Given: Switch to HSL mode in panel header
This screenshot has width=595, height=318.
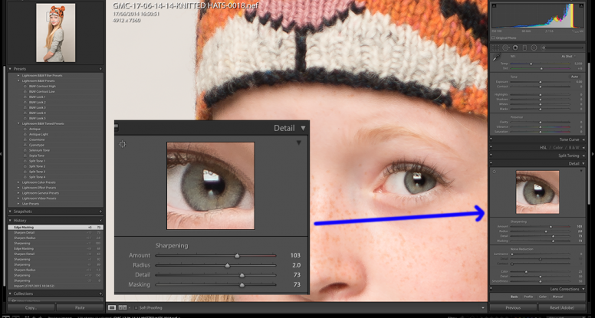Looking at the screenshot, I should (x=543, y=147).
